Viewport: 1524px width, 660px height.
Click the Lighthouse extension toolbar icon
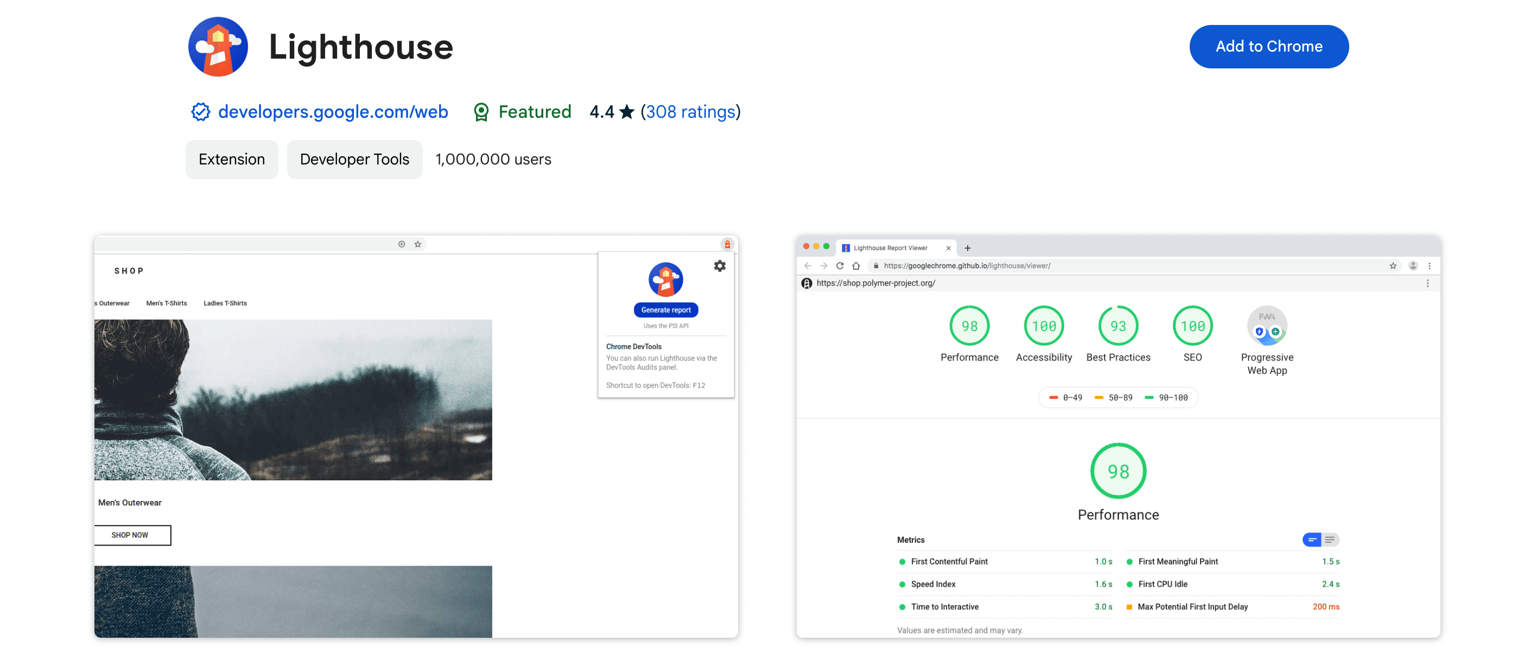pyautogui.click(x=727, y=244)
